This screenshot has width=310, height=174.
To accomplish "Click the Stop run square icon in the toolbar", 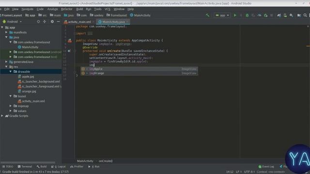I will [x=271, y=15].
